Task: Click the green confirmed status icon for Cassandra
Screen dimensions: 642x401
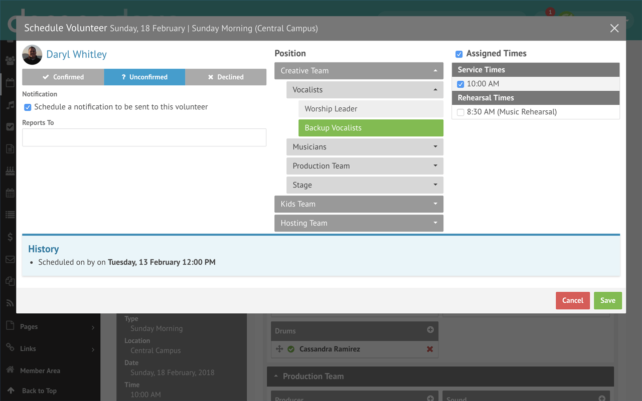Action: pos(291,349)
